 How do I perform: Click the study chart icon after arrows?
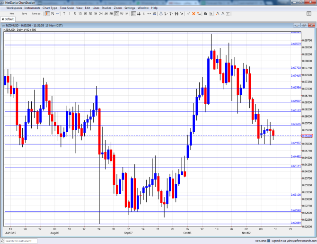(154, 14)
